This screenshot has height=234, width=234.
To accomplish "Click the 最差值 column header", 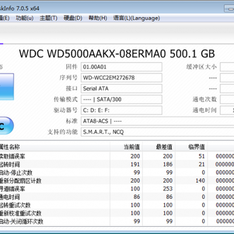I will [159, 147].
